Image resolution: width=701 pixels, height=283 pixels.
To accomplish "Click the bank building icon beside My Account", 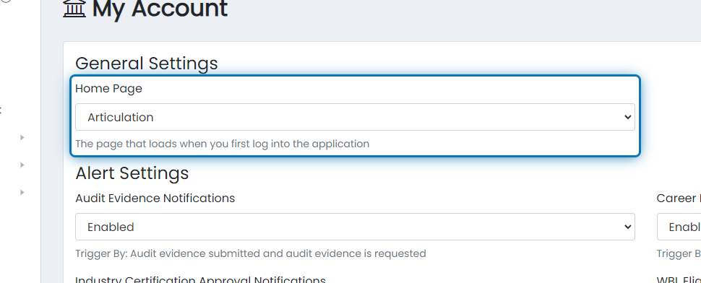I will (x=74, y=8).
